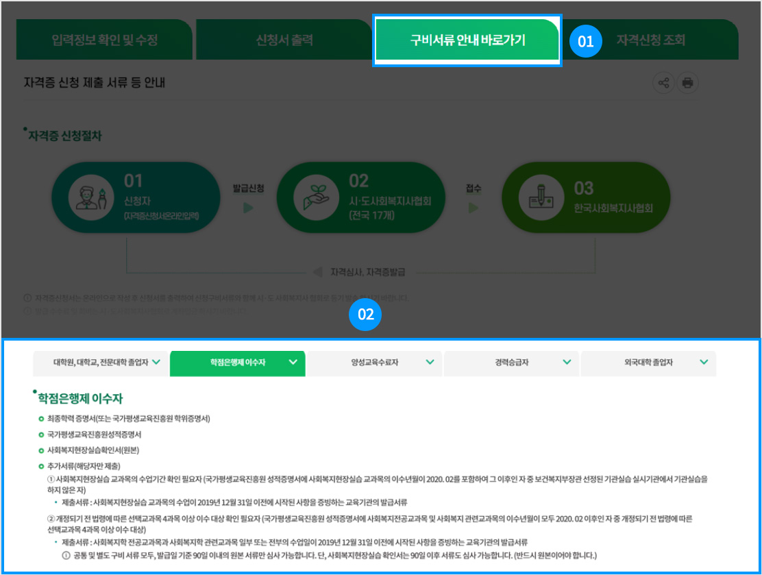
Task: Select the 구비서류 안내 바로가기 tab
Action: (467, 40)
